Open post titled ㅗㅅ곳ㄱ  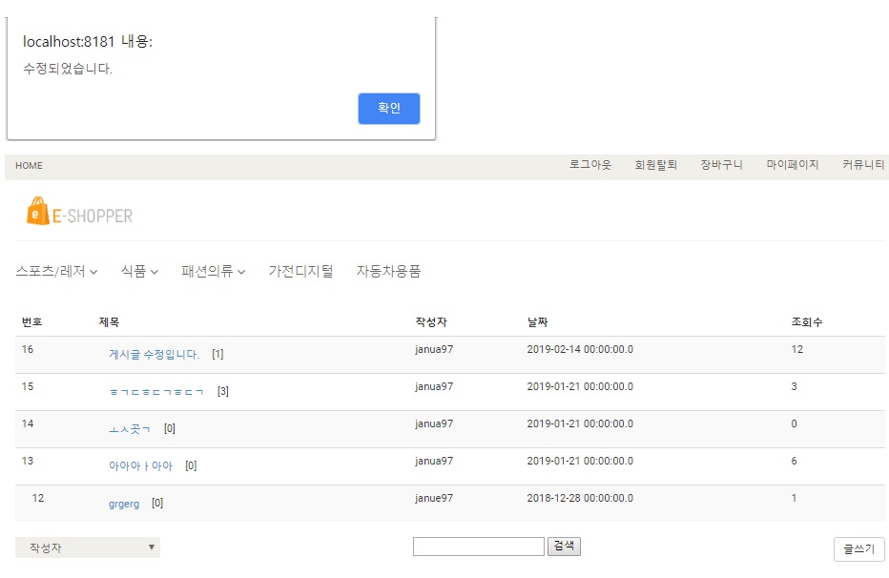[x=130, y=429]
